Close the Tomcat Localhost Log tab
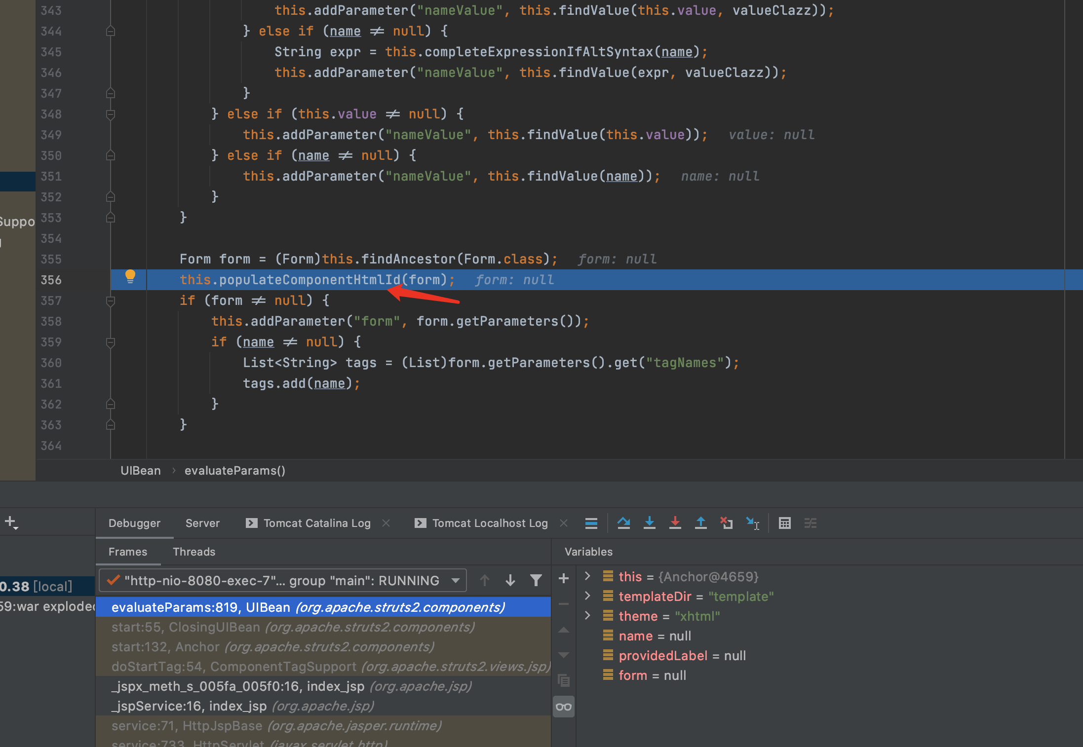 (x=564, y=523)
